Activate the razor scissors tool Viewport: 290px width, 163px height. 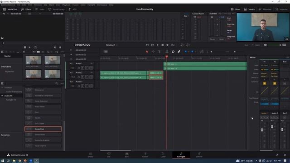click(x=167, y=52)
